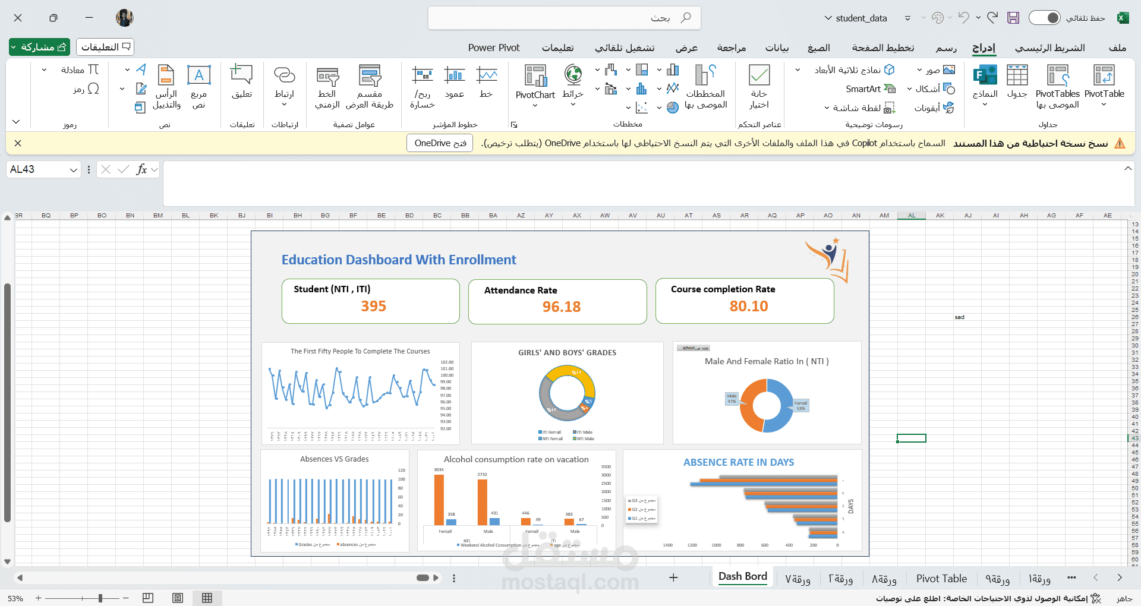
Task: Click the zoom slider handle
Action: coord(100,598)
